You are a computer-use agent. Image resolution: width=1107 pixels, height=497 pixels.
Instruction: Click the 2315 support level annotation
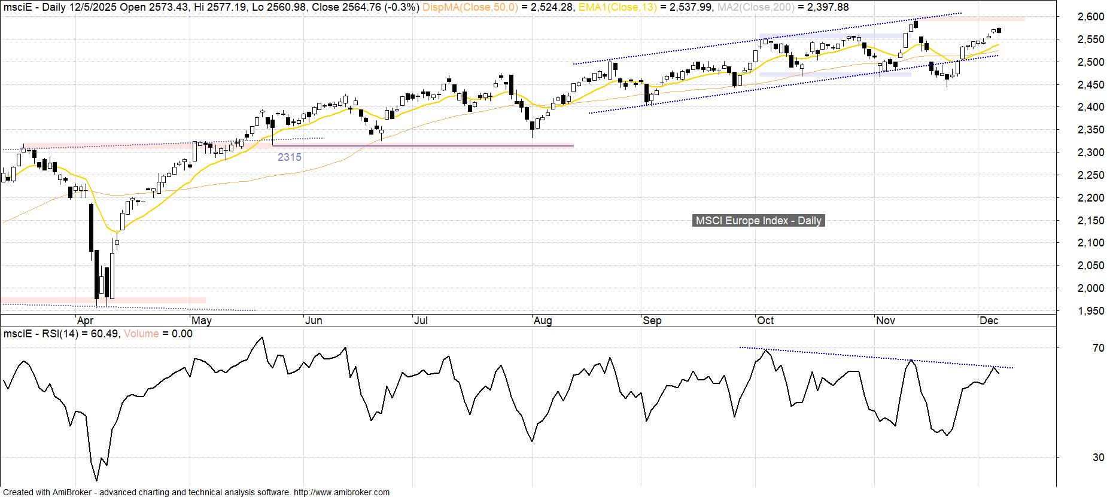click(x=289, y=157)
